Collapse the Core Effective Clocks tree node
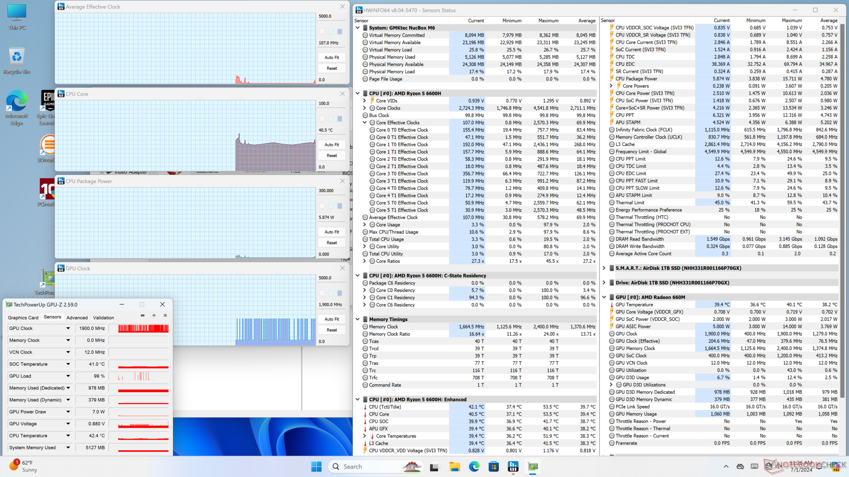849x477 pixels. pos(365,123)
